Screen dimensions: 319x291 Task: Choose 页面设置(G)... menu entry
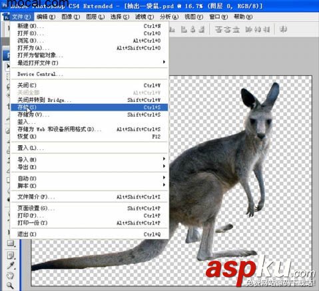[x=89, y=208]
